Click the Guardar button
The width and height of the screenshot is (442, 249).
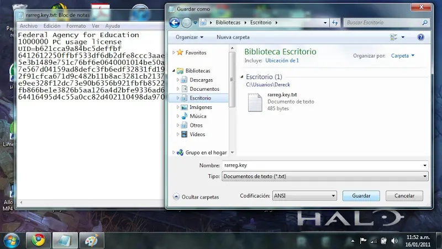(361, 196)
